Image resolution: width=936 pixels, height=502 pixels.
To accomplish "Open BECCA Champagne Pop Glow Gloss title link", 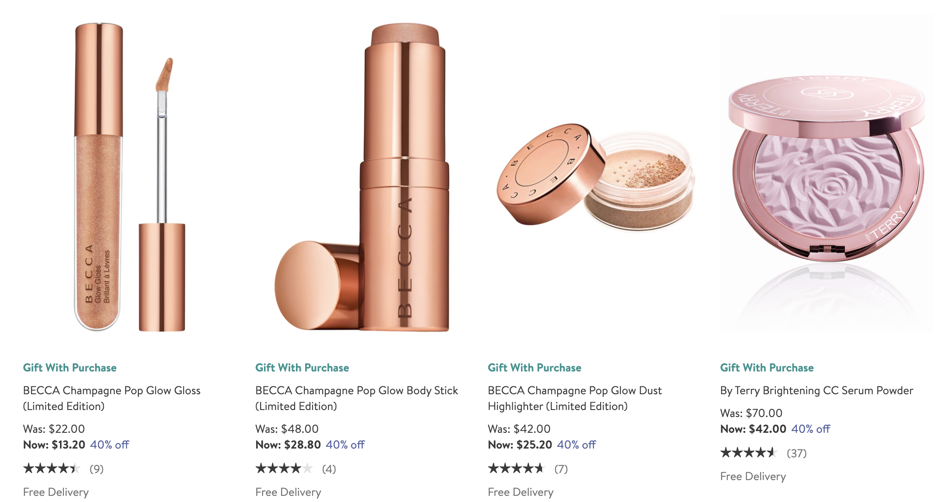I will pos(112,398).
